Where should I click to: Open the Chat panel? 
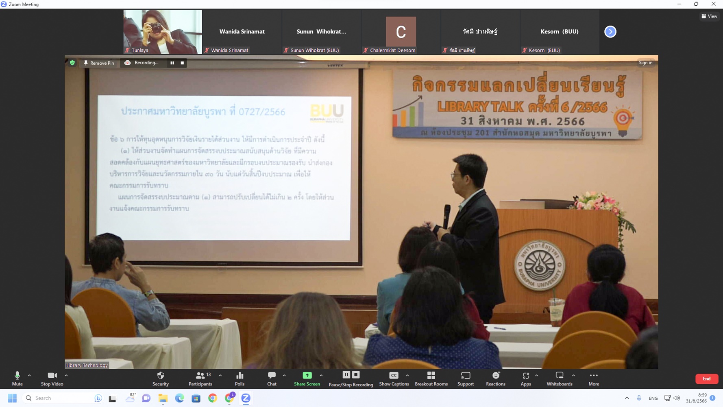[x=272, y=378]
